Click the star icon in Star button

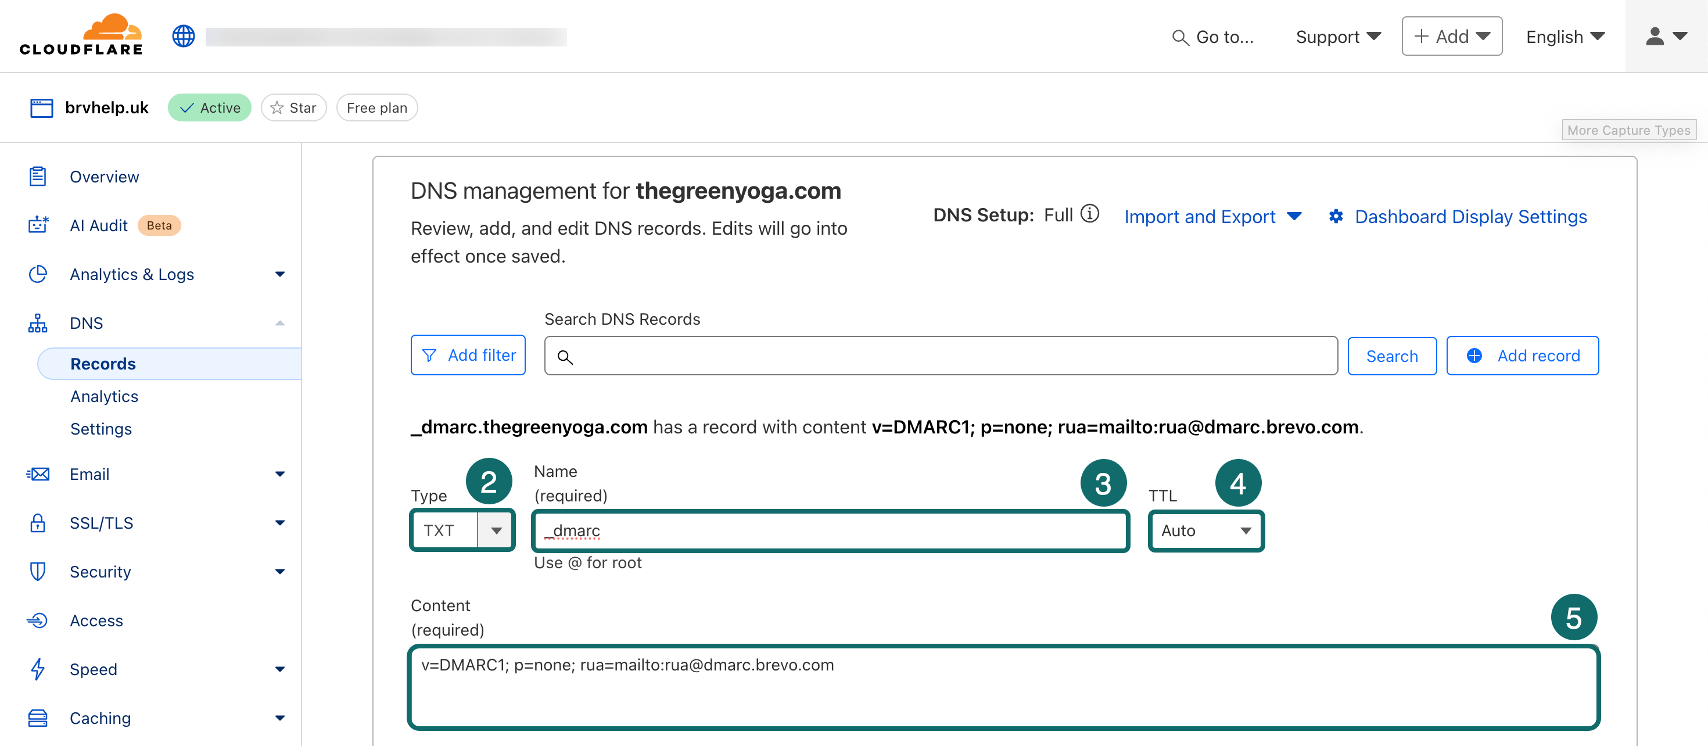277,107
